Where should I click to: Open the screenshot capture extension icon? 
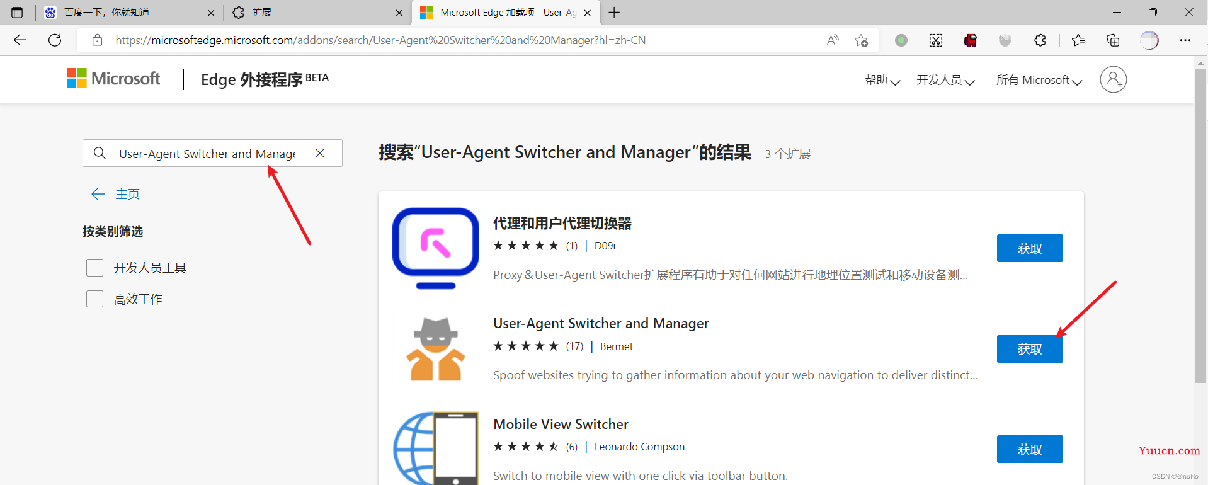(936, 40)
